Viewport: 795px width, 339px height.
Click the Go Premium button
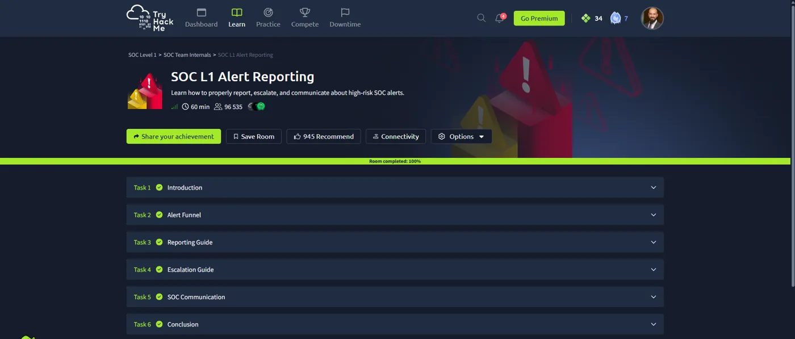tap(539, 18)
